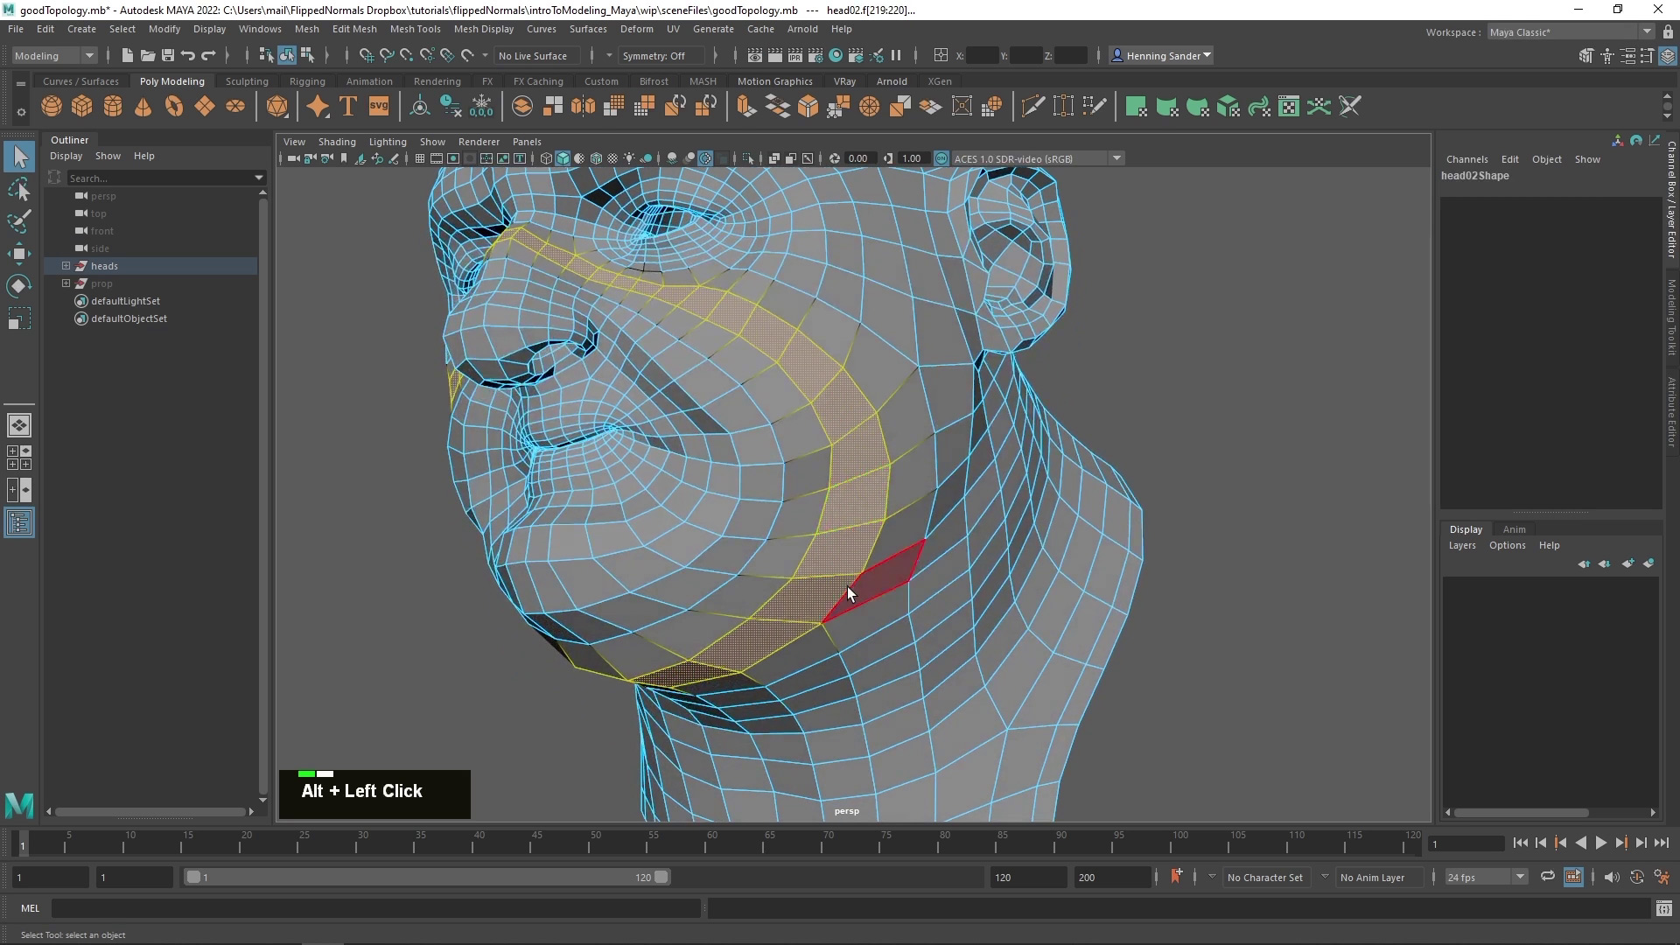Image resolution: width=1680 pixels, height=945 pixels.
Task: Open the Type tool from the shelf
Action: click(346, 106)
